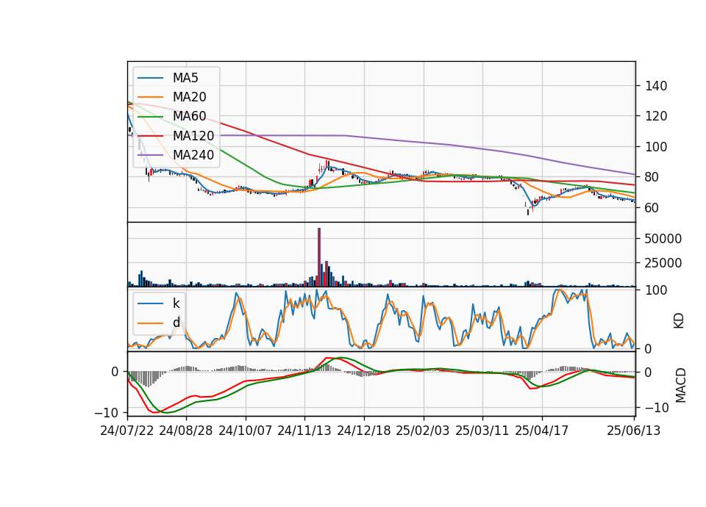Viewport: 706px width, 507px height.
Task: Click the k legend label in KD panel
Action: tap(176, 303)
